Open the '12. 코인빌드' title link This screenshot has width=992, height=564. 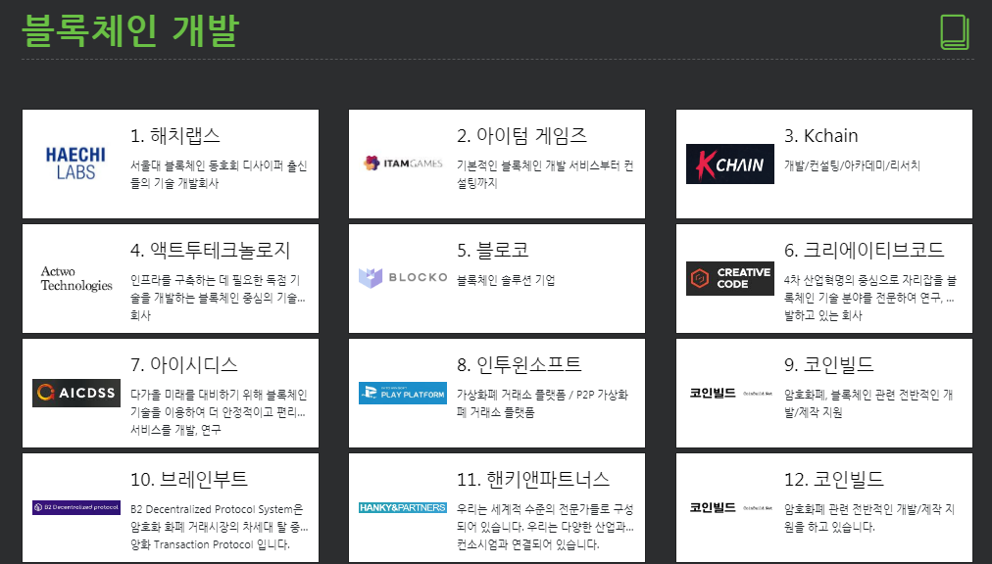point(834,479)
